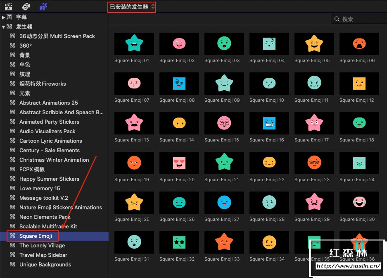Expand the 字幕 category triangle
This screenshot has height=278, width=387.
[3, 17]
